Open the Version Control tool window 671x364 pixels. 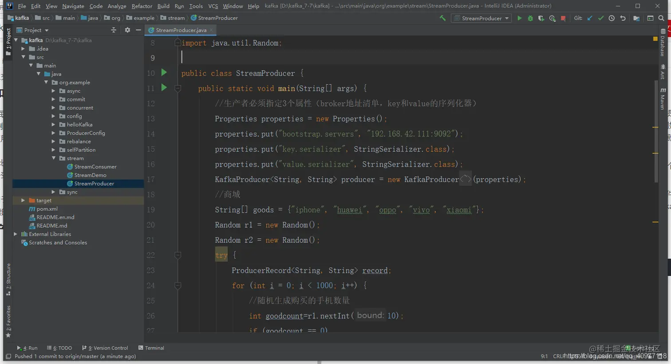[x=105, y=348]
